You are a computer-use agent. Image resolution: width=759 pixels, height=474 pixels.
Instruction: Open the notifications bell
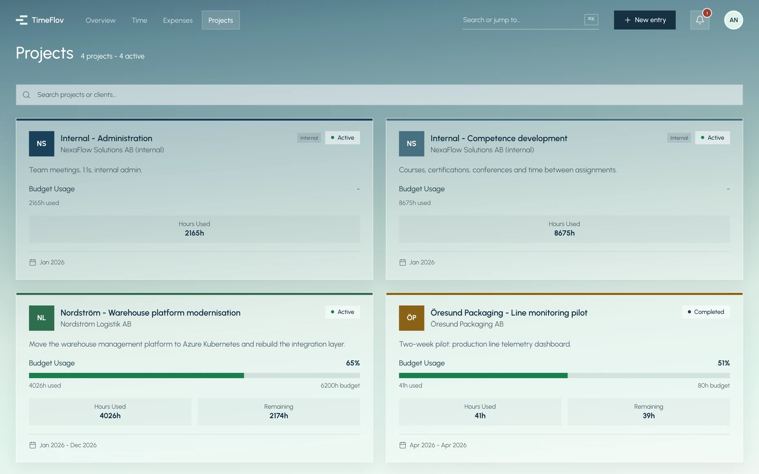pos(700,20)
